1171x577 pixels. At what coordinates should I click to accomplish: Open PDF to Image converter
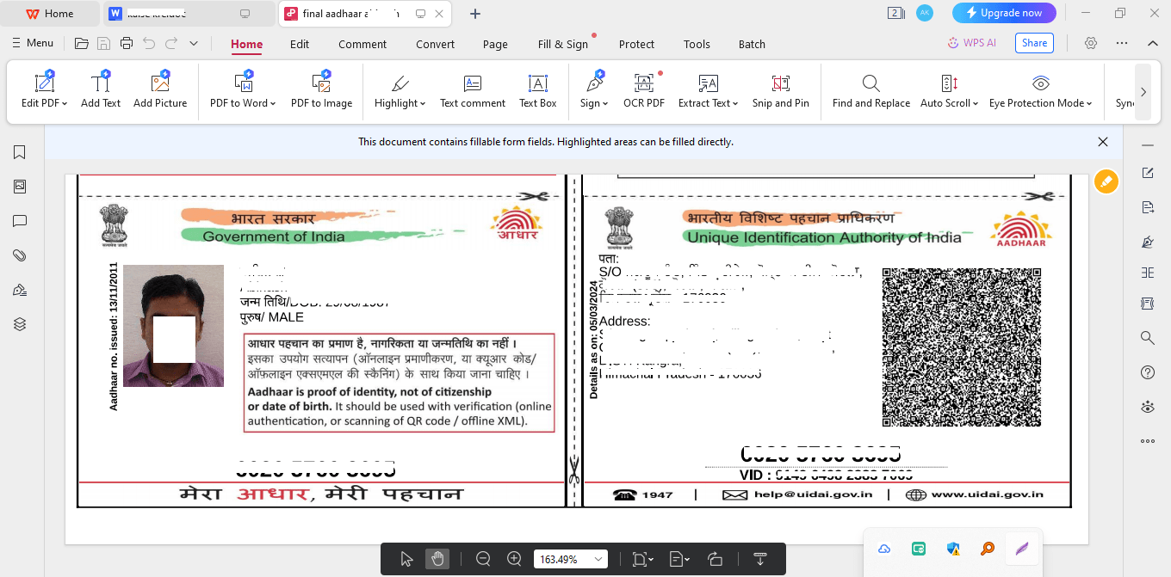(321, 89)
